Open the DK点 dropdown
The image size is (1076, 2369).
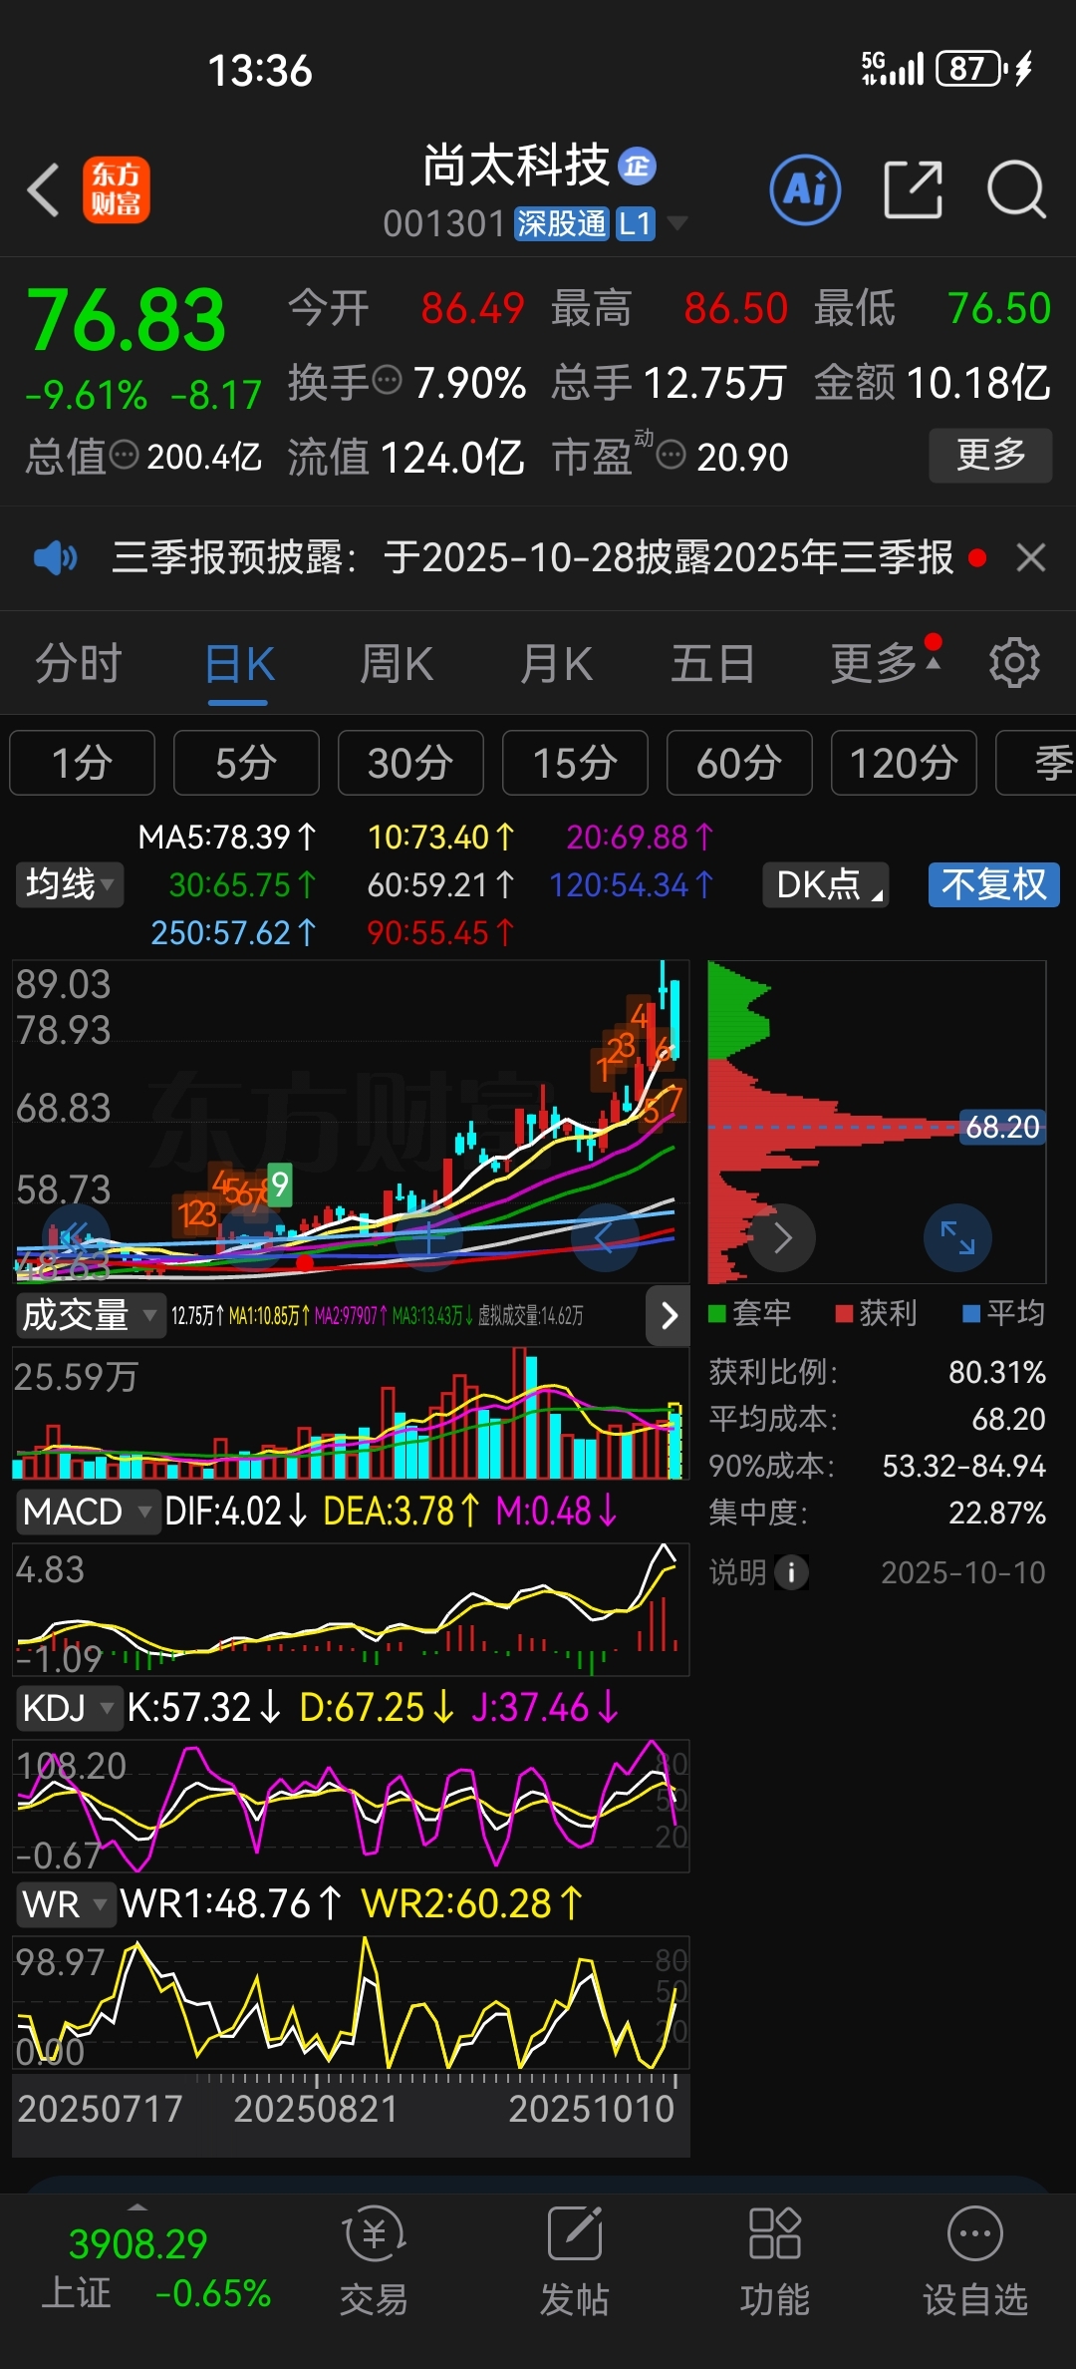pos(826,884)
